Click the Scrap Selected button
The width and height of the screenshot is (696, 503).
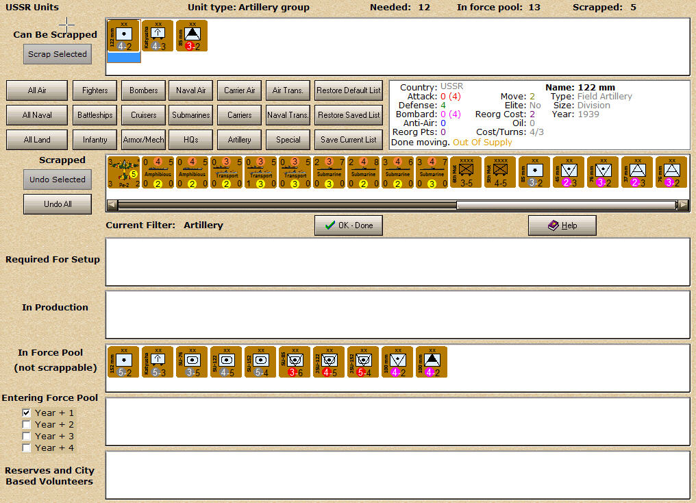pyautogui.click(x=58, y=54)
